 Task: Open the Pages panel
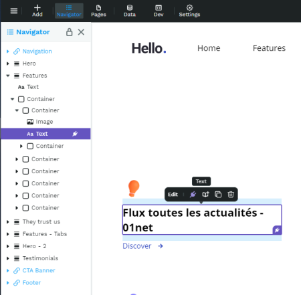click(98, 11)
